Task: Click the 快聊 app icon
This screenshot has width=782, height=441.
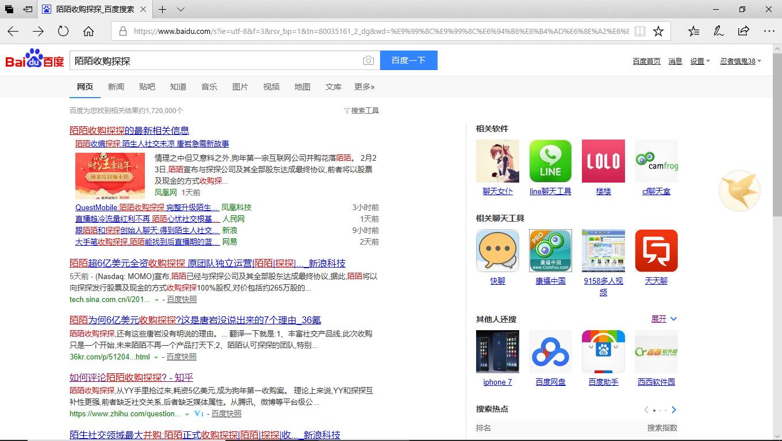Action: (x=497, y=250)
